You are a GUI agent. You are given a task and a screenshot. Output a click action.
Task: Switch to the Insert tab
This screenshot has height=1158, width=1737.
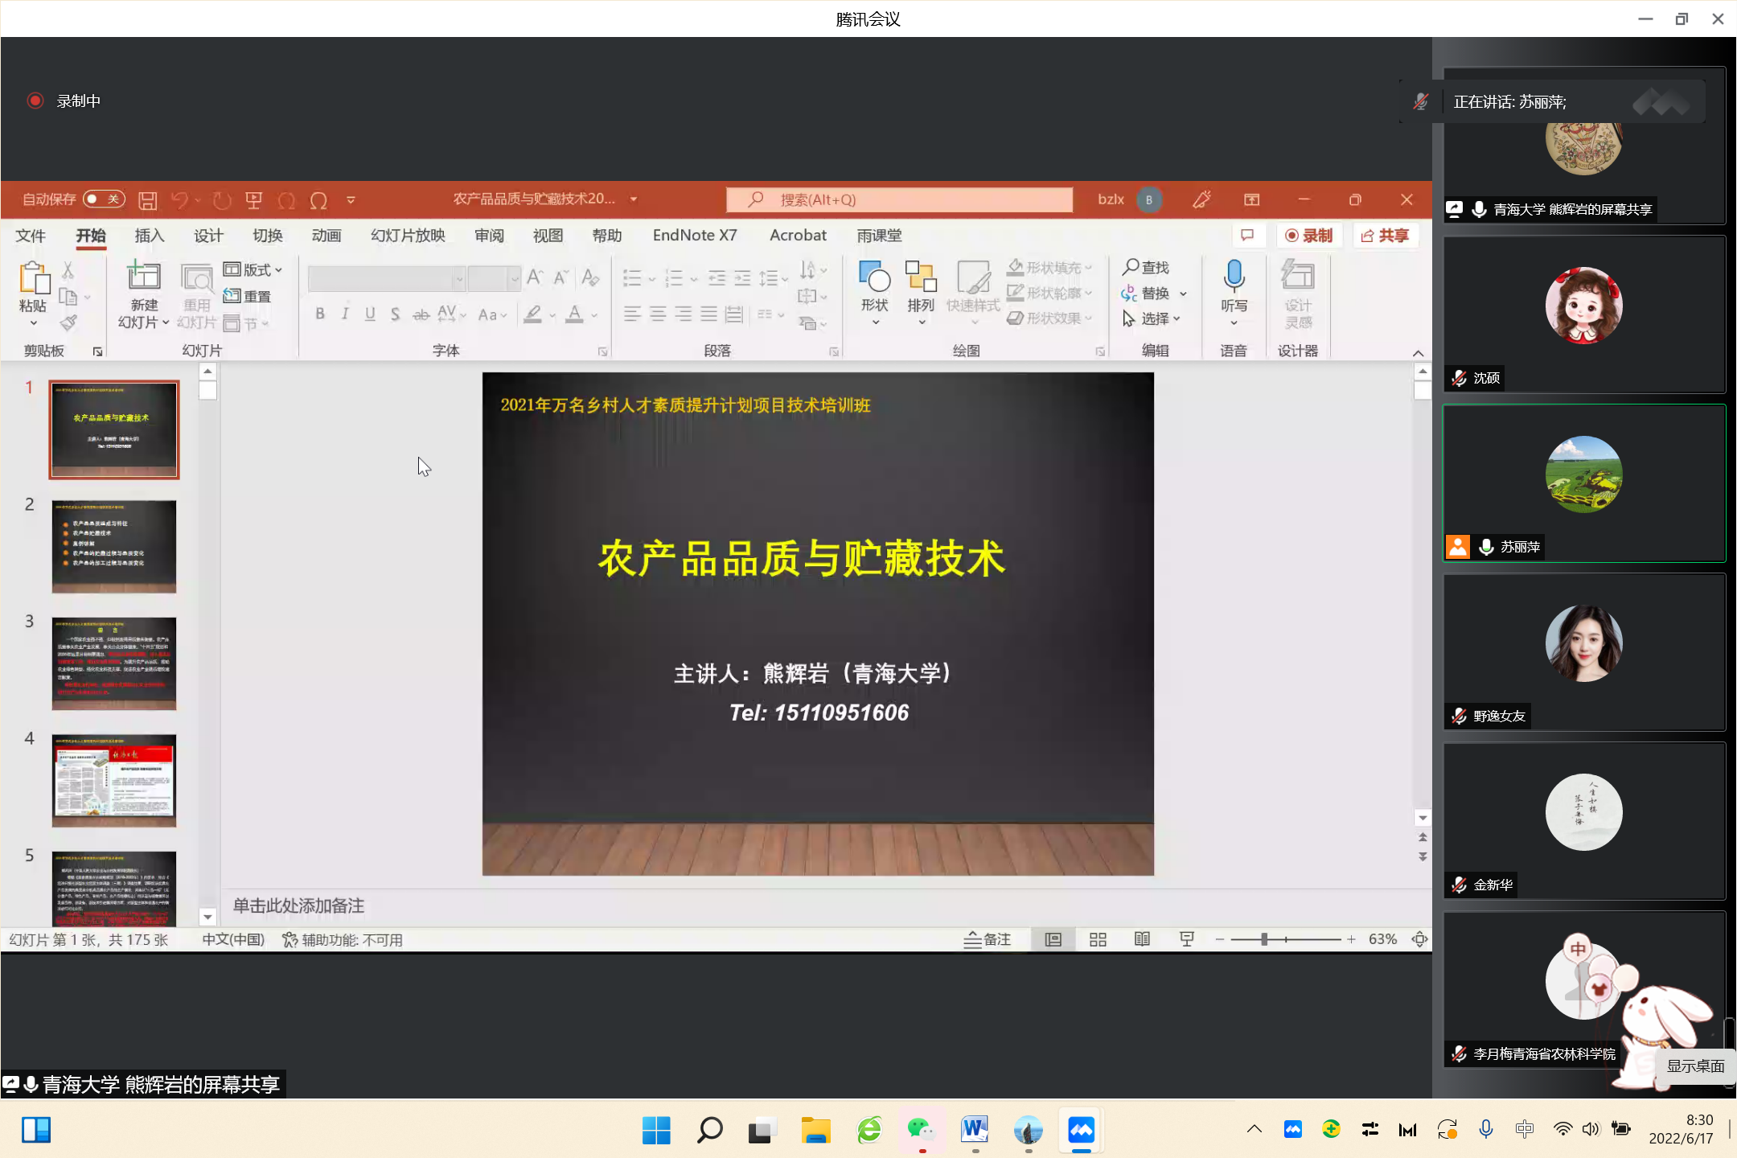[150, 236]
